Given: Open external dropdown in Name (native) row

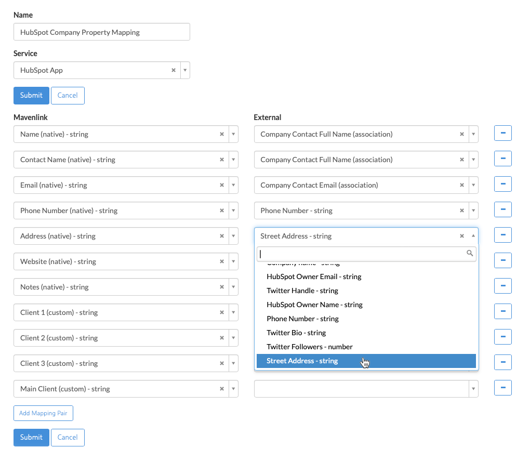Looking at the screenshot, I should tap(473, 134).
